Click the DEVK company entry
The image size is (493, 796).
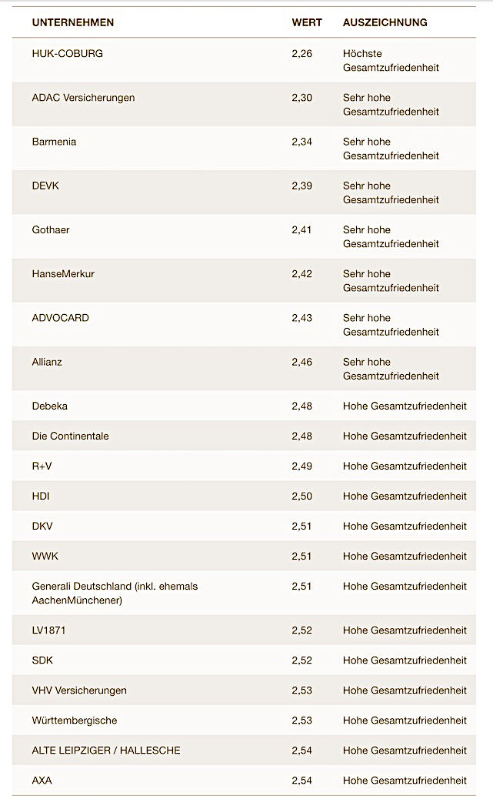pyautogui.click(x=45, y=186)
